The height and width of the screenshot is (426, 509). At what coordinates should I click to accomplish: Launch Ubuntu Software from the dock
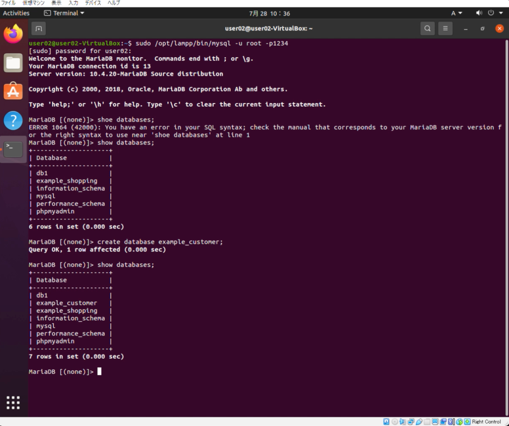pyautogui.click(x=13, y=91)
